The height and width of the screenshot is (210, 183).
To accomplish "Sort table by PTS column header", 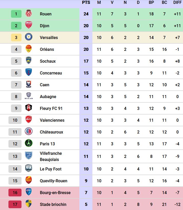I will (86, 3).
